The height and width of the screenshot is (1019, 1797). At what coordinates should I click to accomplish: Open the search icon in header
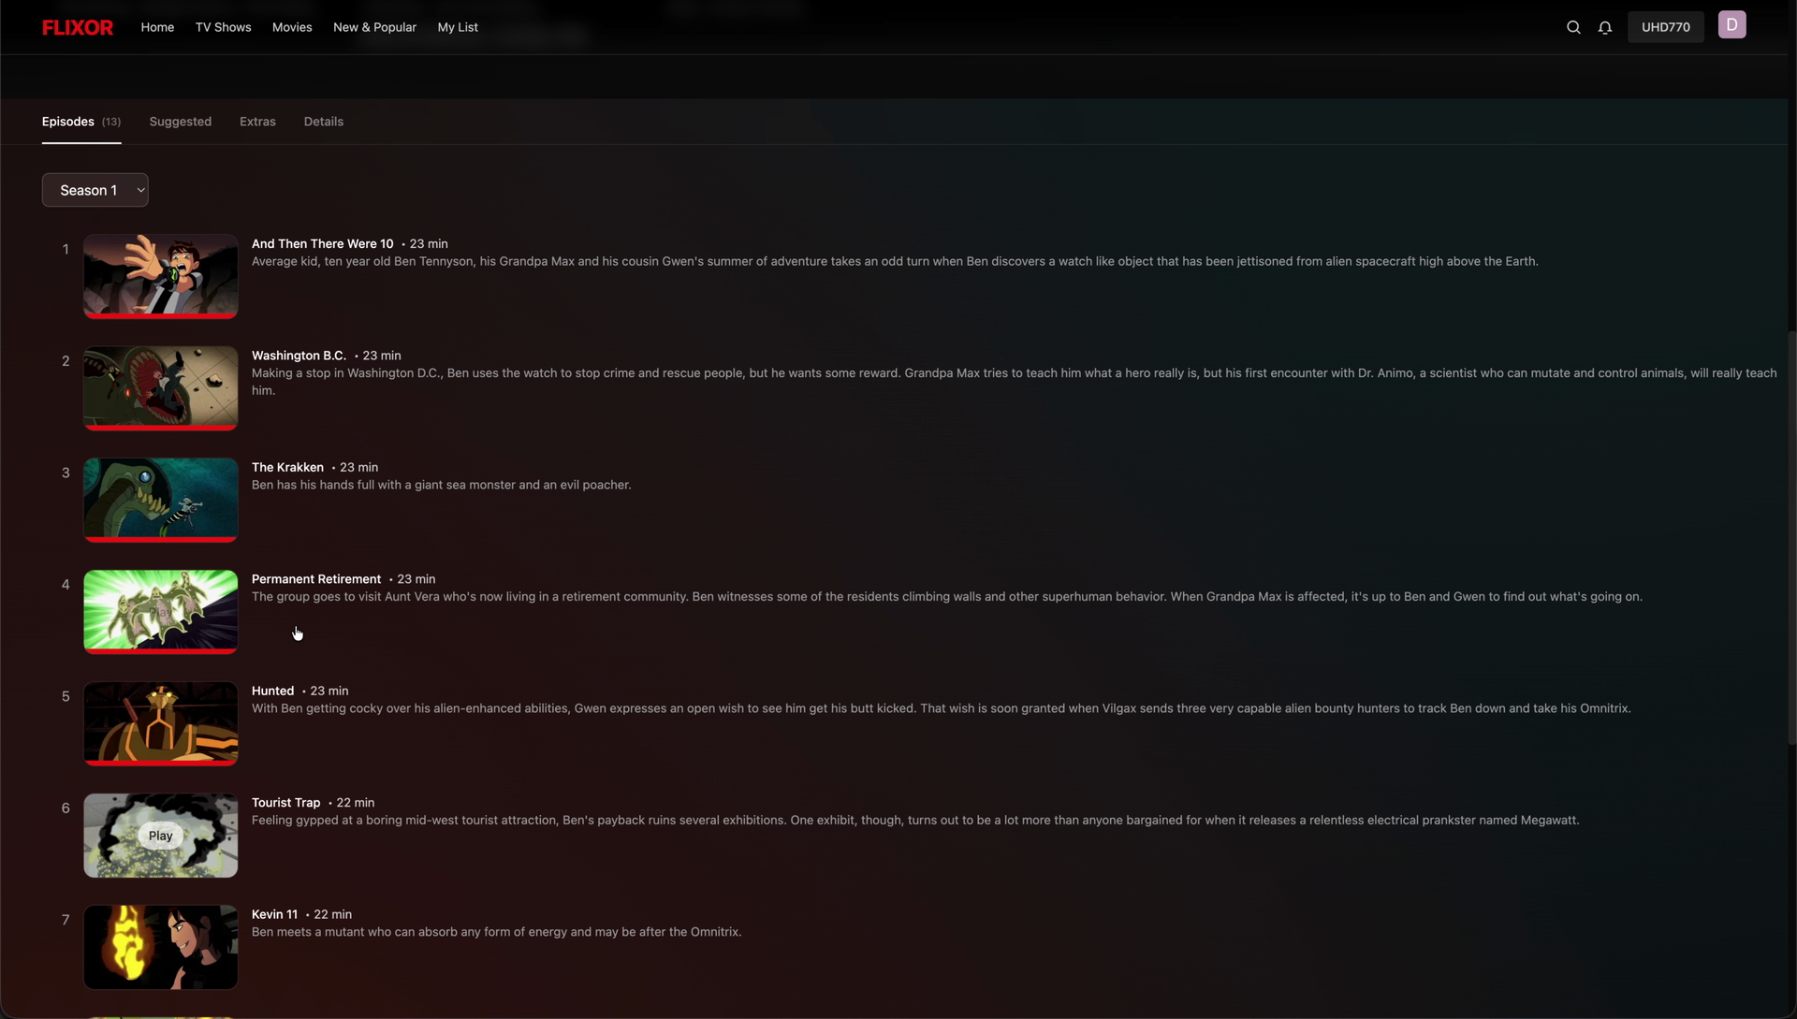[1573, 27]
